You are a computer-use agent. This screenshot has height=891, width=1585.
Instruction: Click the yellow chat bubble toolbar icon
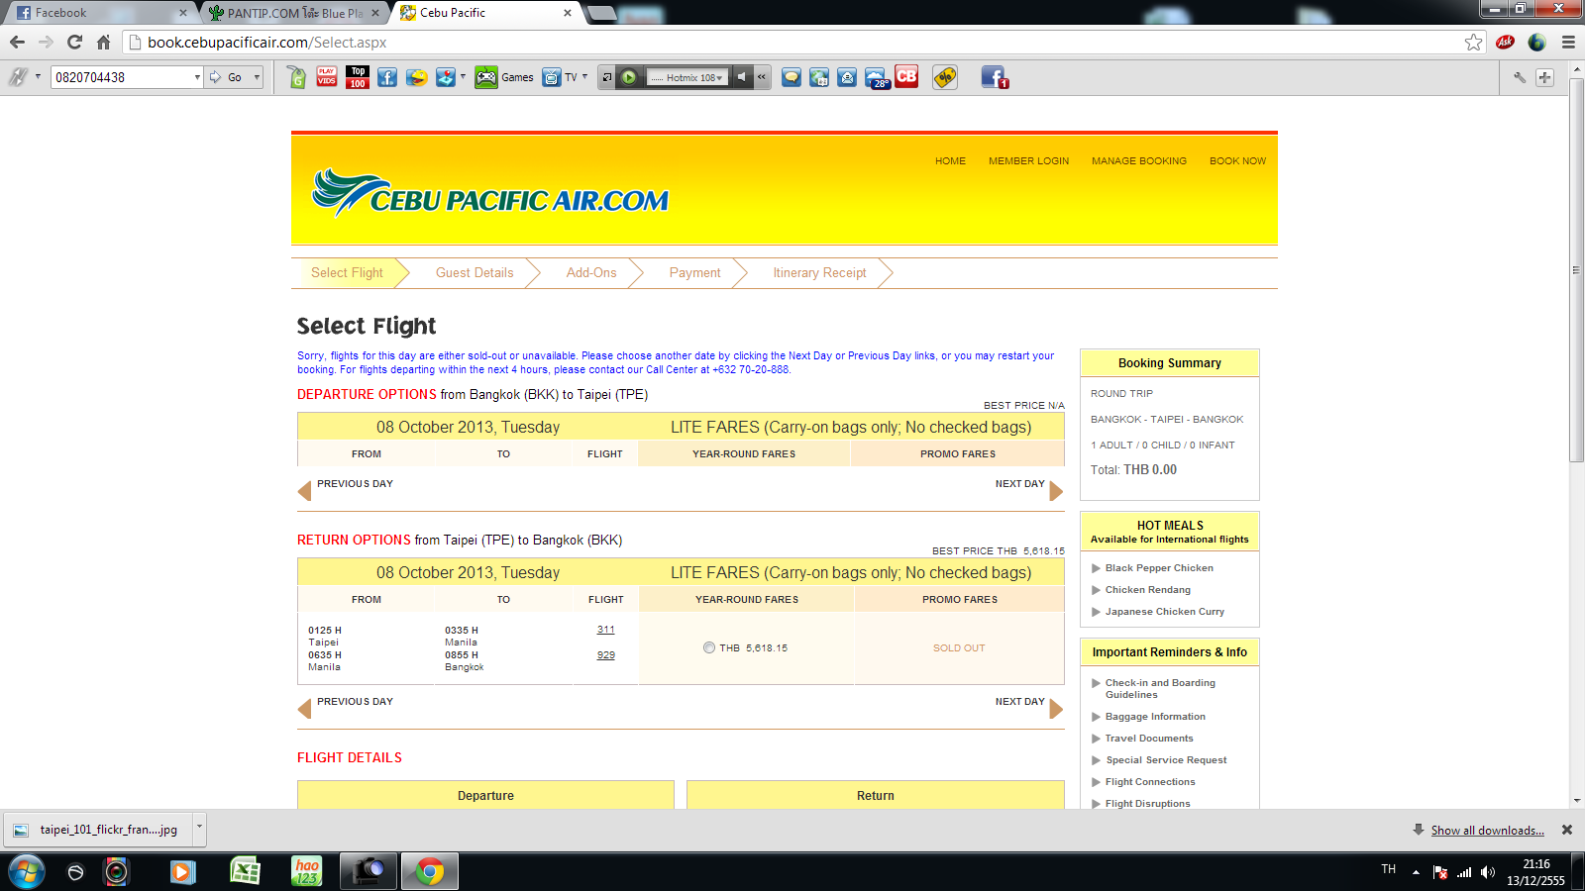coord(792,77)
